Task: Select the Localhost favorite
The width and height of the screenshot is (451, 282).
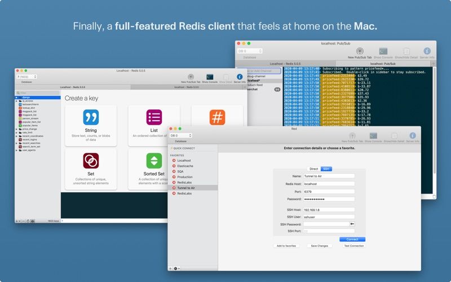Action: click(184, 161)
